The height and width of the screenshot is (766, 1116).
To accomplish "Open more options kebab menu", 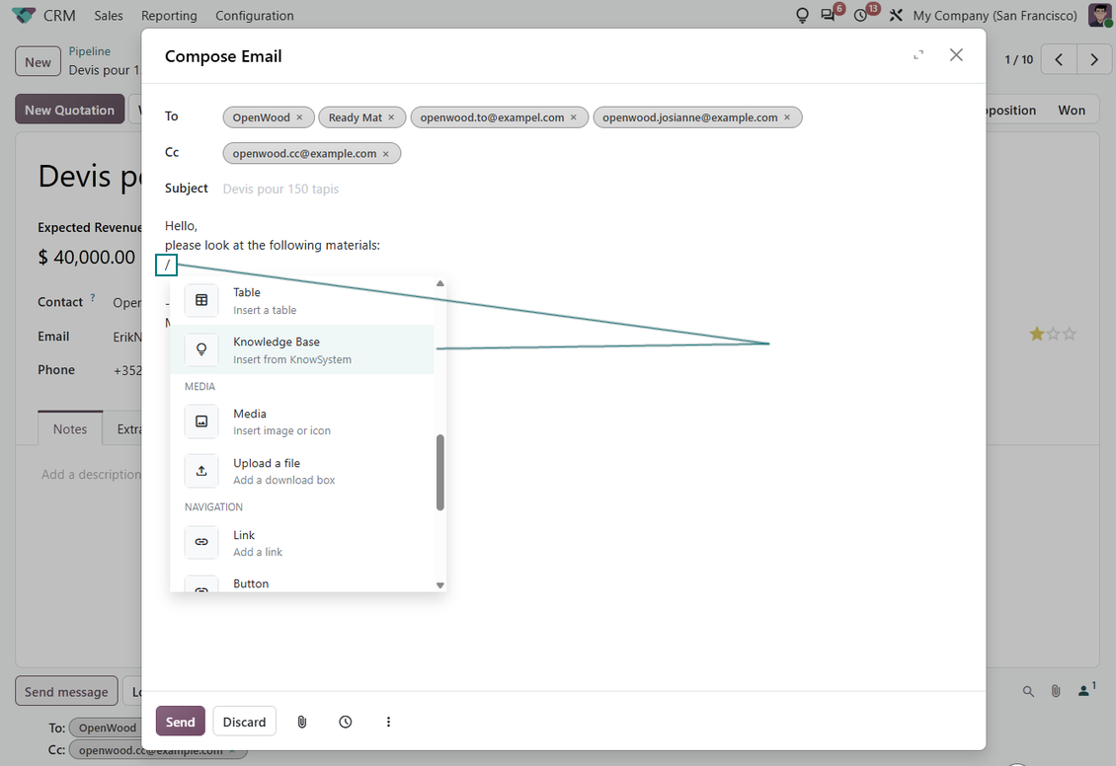I will pyautogui.click(x=388, y=722).
